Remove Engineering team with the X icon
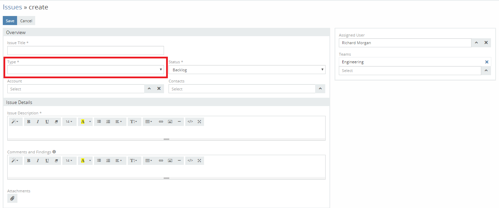 pyautogui.click(x=487, y=62)
